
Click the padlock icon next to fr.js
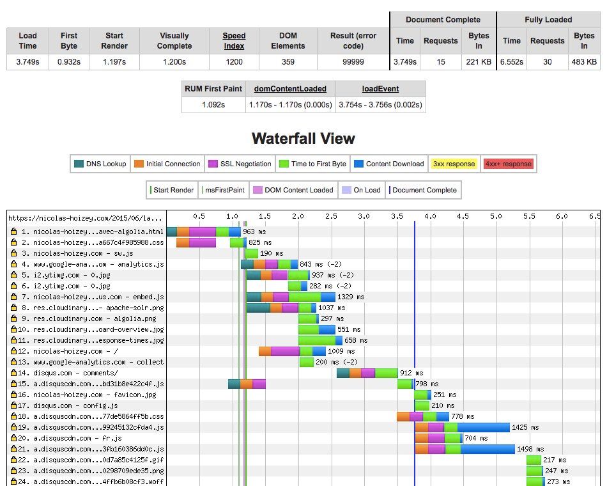click(x=13, y=438)
